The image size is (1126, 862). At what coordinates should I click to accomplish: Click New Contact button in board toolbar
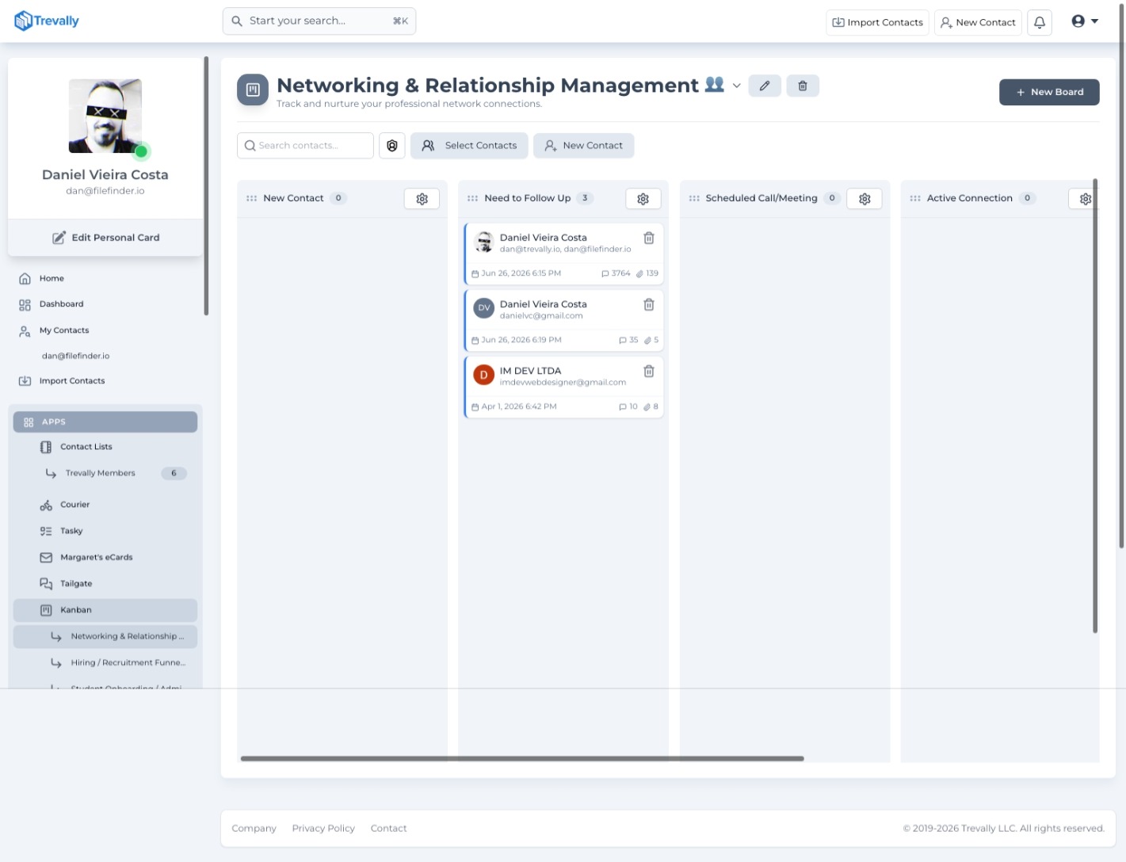[x=584, y=146]
